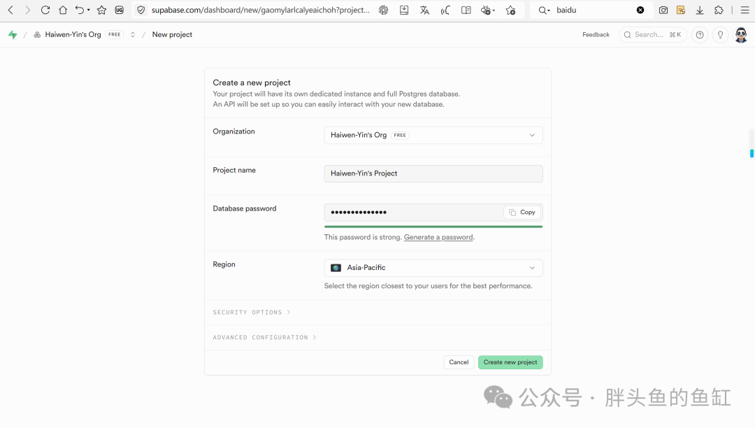Open the browser home page icon
This screenshot has height=428, width=755.
[63, 10]
